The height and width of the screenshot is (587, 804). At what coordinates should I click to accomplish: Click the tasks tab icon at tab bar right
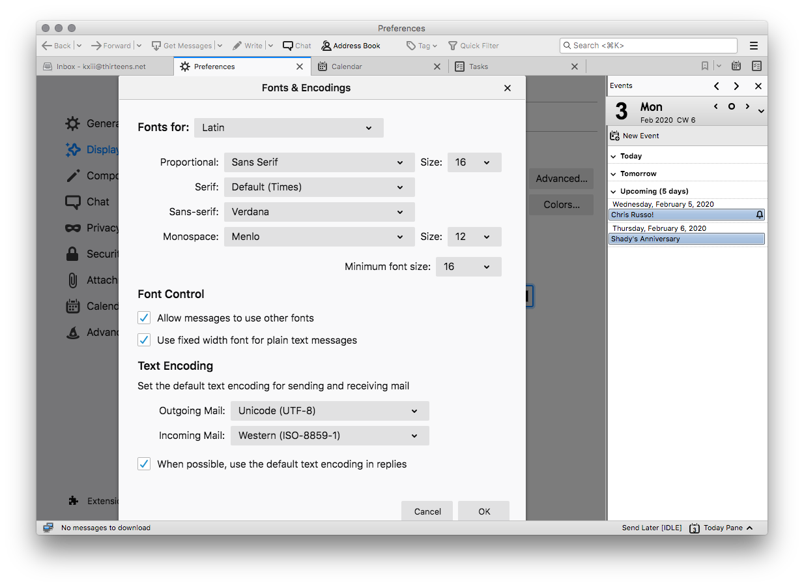coord(756,66)
